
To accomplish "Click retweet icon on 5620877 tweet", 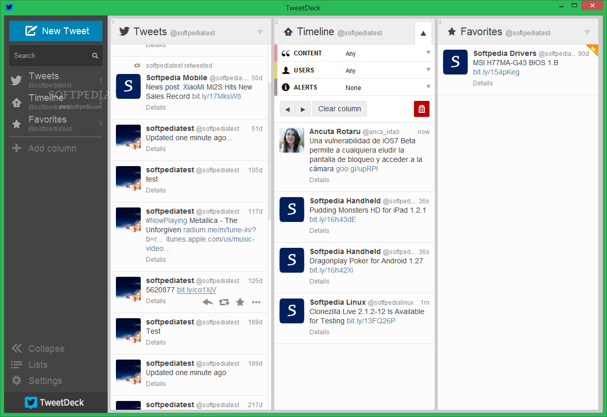I will click(224, 302).
